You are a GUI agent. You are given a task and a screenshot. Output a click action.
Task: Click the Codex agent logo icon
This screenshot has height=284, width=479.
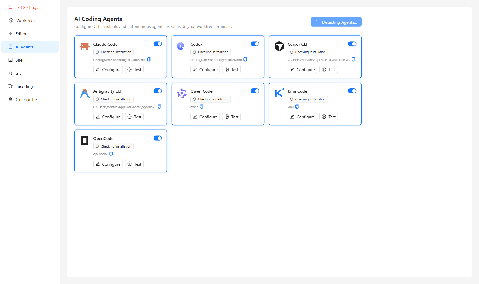(x=181, y=46)
